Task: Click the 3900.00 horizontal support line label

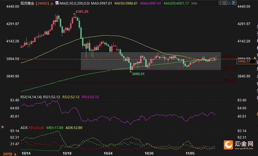Action: [230, 68]
